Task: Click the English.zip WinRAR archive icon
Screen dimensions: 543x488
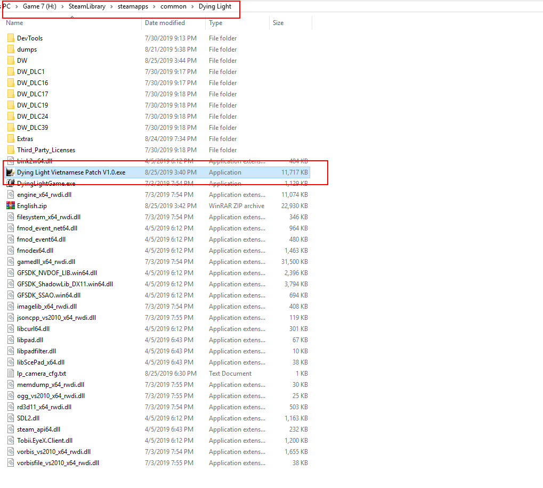Action: click(11, 206)
